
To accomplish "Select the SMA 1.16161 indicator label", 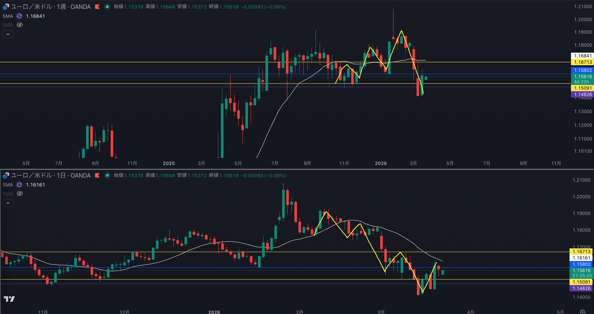I will 8,185.
